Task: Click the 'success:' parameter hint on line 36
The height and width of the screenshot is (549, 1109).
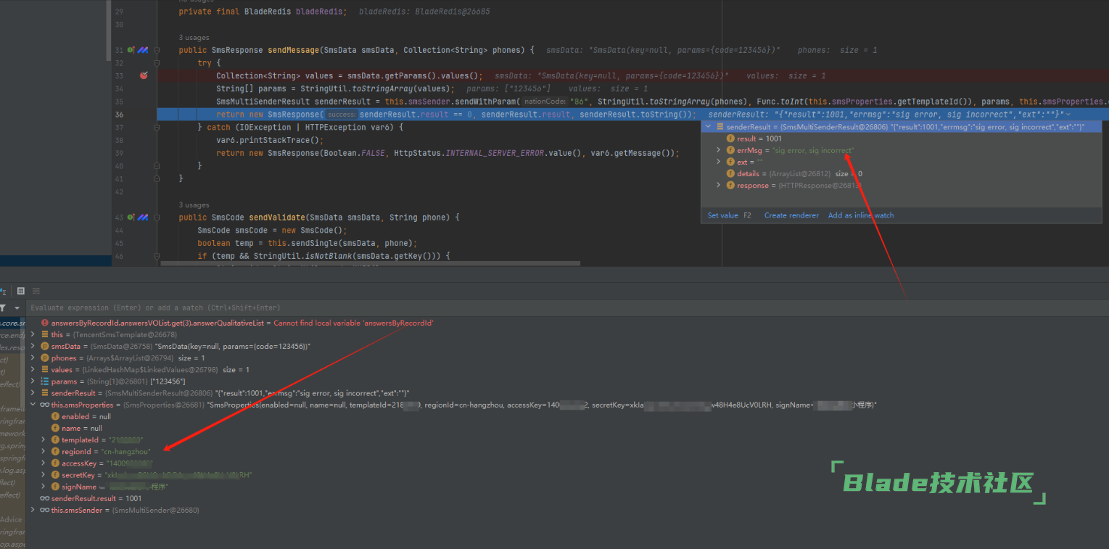Action: click(x=341, y=115)
